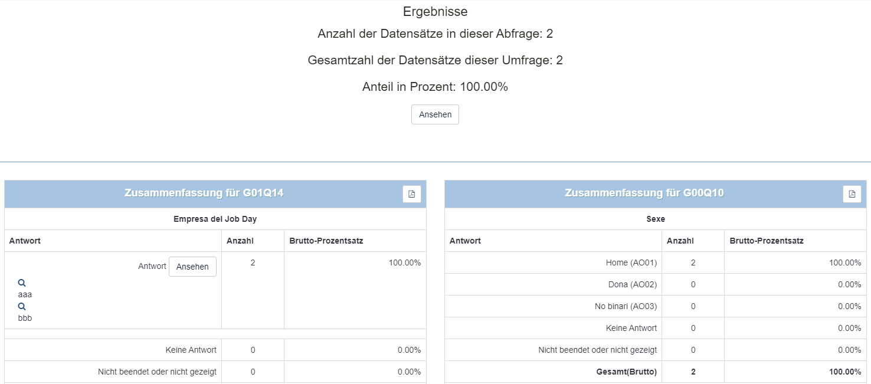Image resolution: width=871 pixels, height=384 pixels.
Task: Click the aaa response text
Action: (25, 294)
